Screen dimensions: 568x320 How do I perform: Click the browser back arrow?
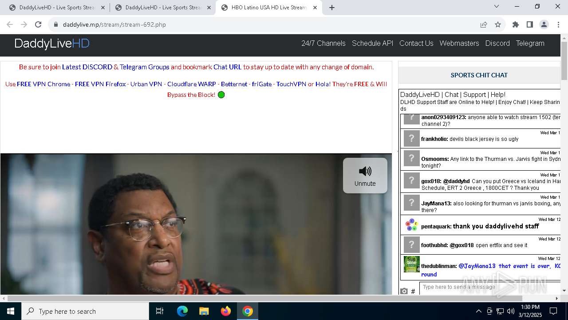(x=10, y=24)
